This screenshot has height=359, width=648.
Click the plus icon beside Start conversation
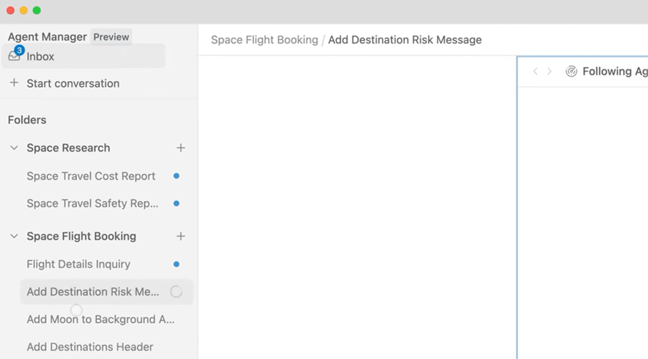[x=14, y=83]
